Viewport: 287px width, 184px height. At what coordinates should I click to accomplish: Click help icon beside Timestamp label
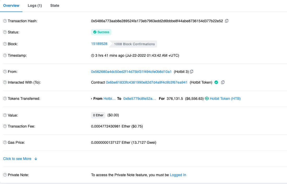(5, 55)
